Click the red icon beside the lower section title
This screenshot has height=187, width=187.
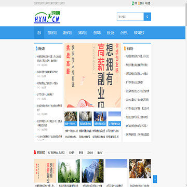point(35,152)
